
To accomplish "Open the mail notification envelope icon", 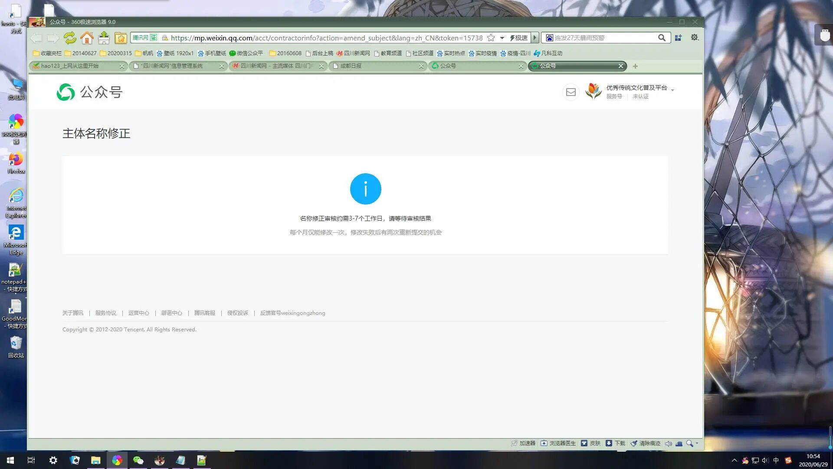I will (x=571, y=92).
